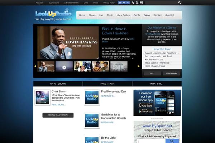The image size is (215, 143).
Task: Open the Fred Korematsu Day title
Action: 113,92
